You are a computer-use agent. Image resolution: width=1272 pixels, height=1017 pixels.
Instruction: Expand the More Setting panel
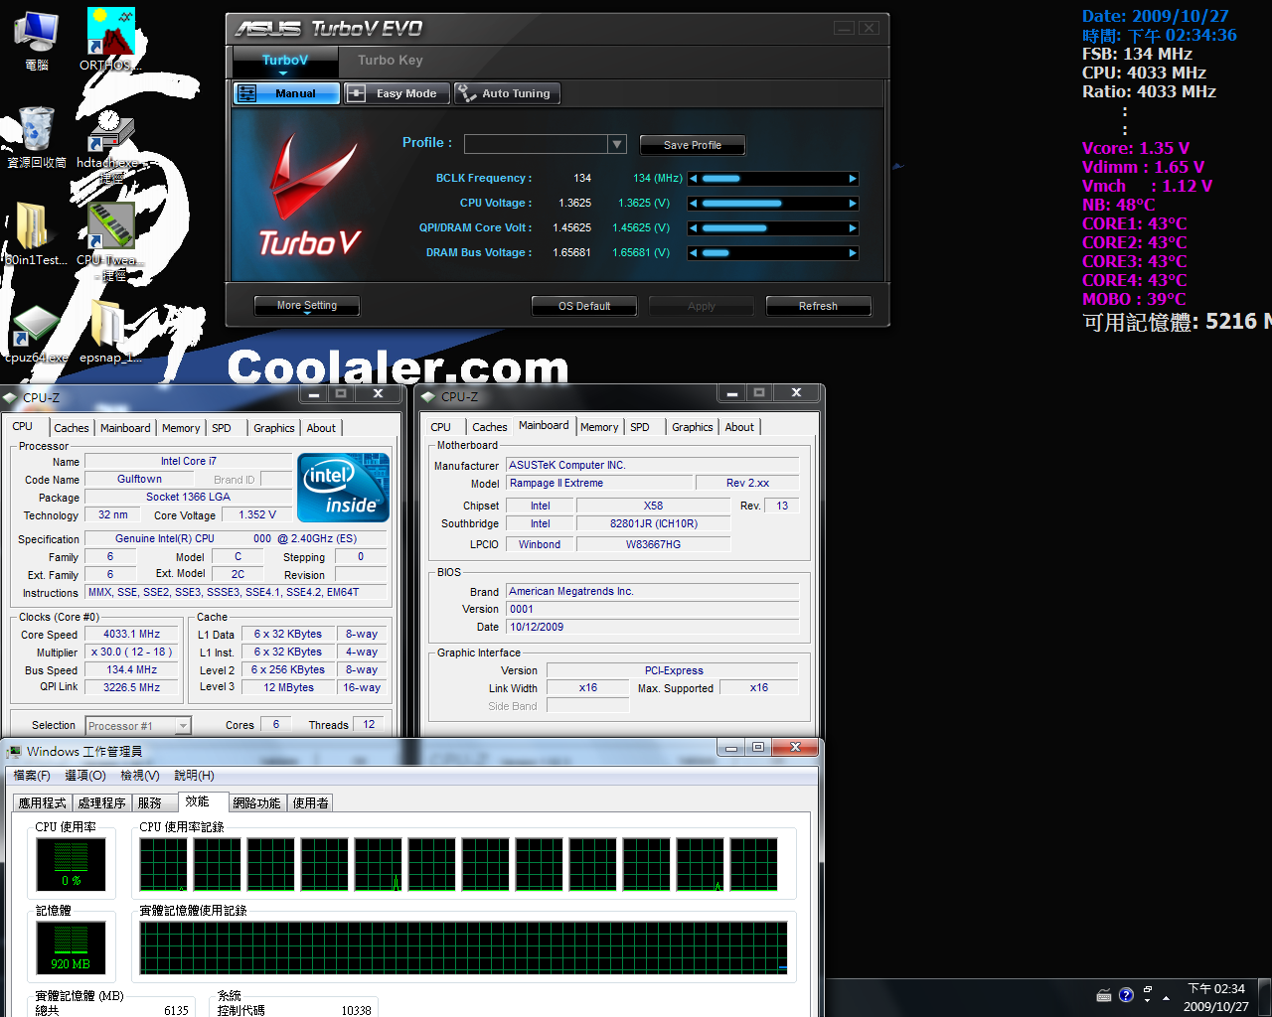(306, 306)
